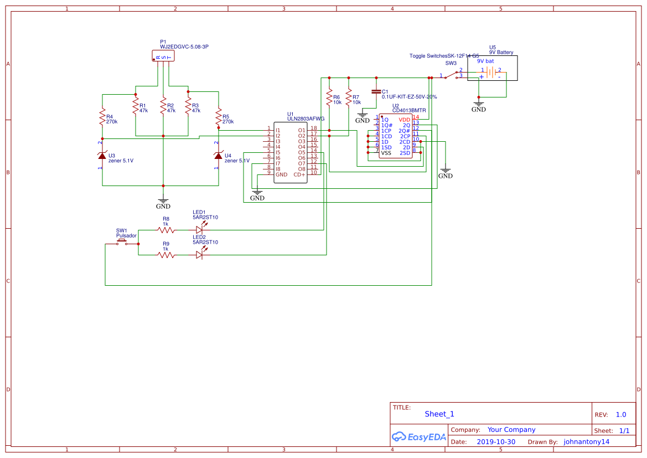This screenshot has width=647, height=458.
Task: Select the SW1 Pulsador pushbutton symbol
Action: [122, 243]
